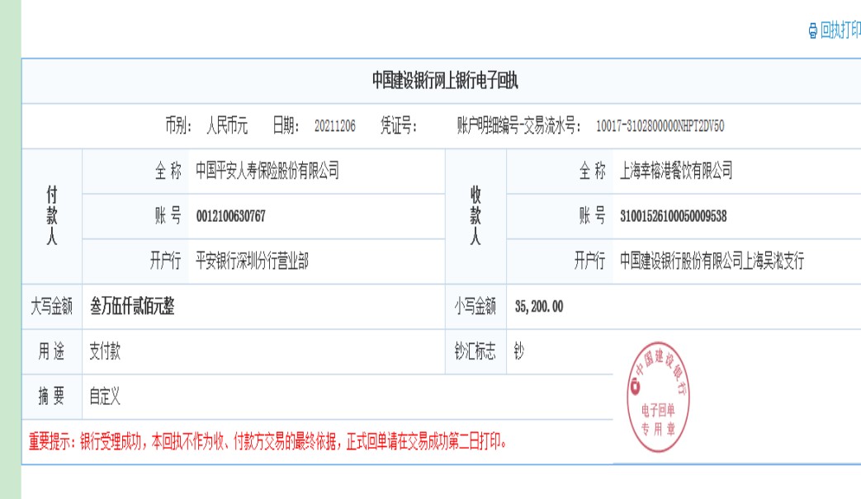
Task: Open the 回执打印 print receipt link
Action: (840, 32)
